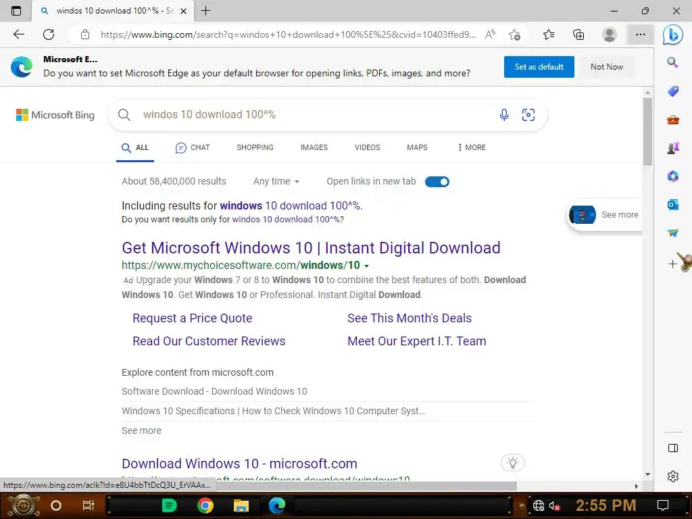Screen dimensions: 692x519
Task: Open Read Our Customer Reviews link
Action: (x=209, y=341)
